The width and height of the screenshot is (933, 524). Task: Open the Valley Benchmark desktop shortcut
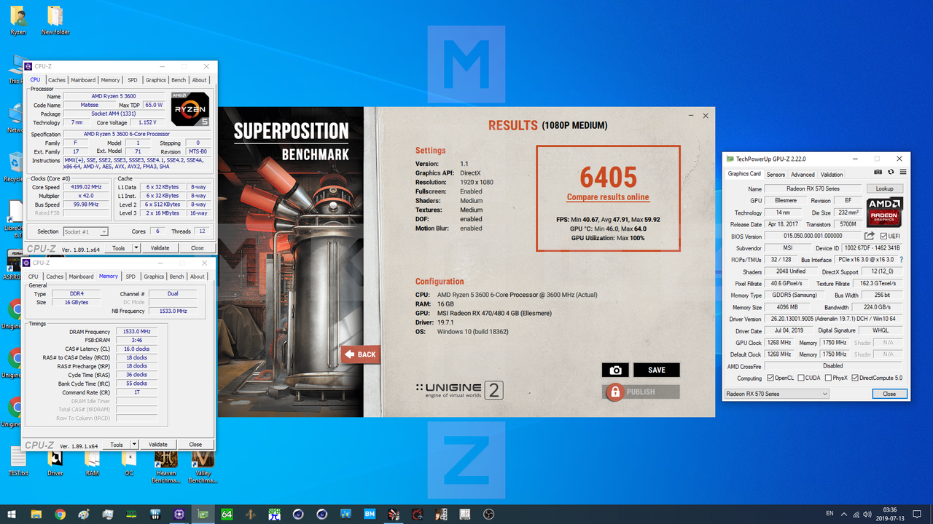pos(202,461)
